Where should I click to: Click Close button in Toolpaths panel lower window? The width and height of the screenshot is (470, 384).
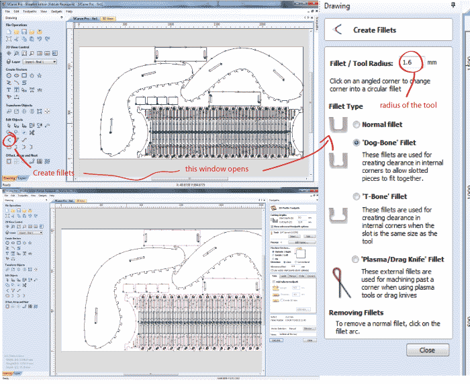310,340
